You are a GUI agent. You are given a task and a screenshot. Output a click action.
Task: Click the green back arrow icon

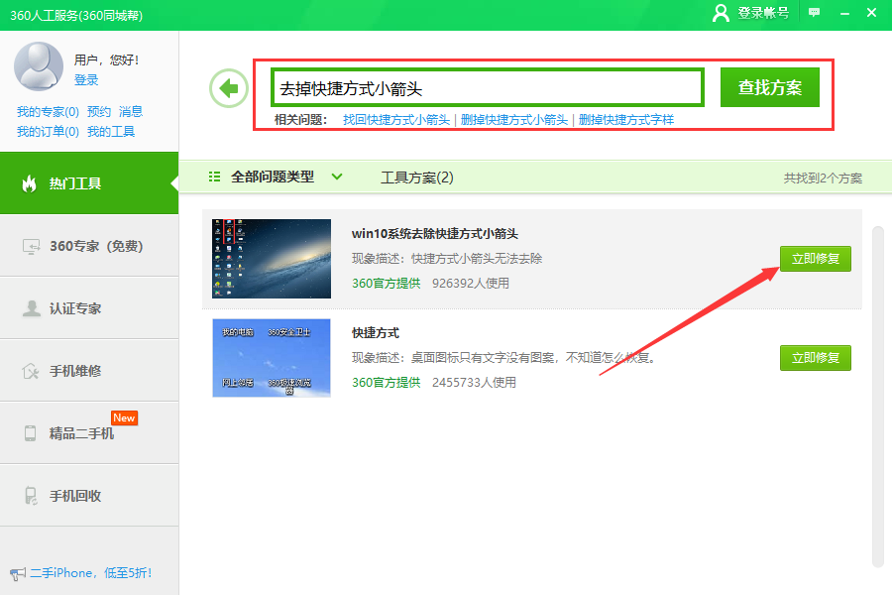(229, 88)
